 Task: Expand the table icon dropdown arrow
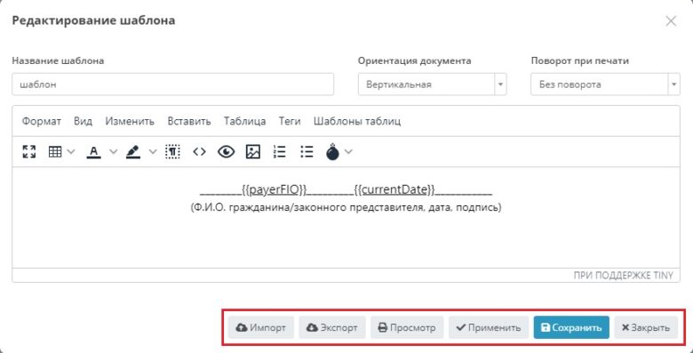coord(71,152)
